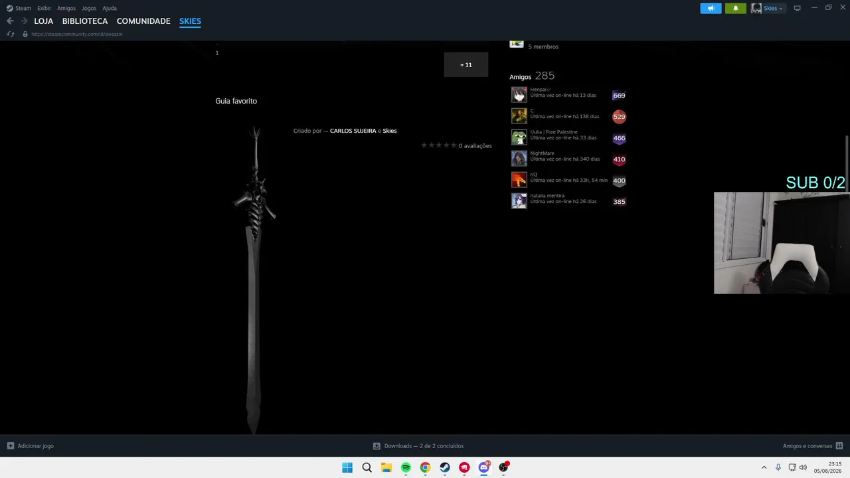Screen dimensions: 850x478
Task: Open NightMare friend profile name
Action: 542,153
